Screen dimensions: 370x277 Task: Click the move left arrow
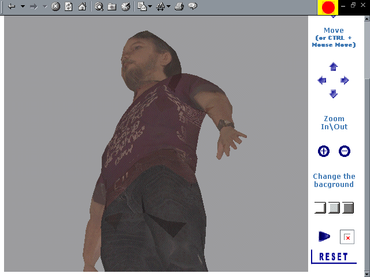(322, 80)
